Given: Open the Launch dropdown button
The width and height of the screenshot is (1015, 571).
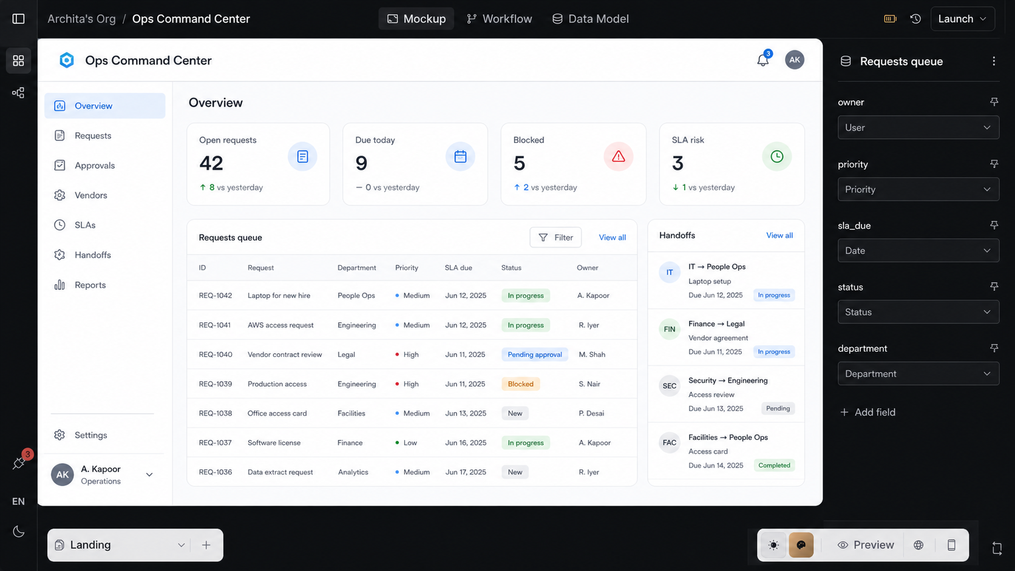Looking at the screenshot, I should point(962,19).
